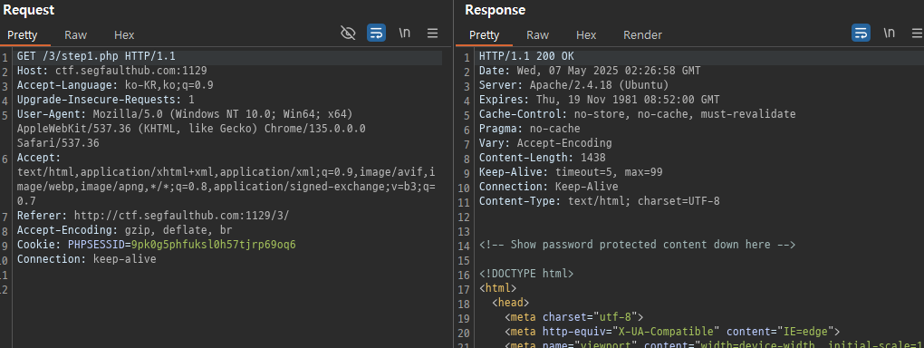
Task: Toggle hide non-printable characters eye icon in Request
Action: [x=348, y=33]
